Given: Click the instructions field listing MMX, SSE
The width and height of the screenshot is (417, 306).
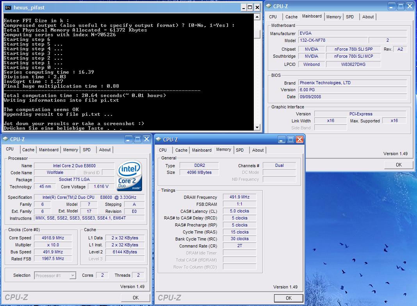Looking at the screenshot, I should click(89, 218).
